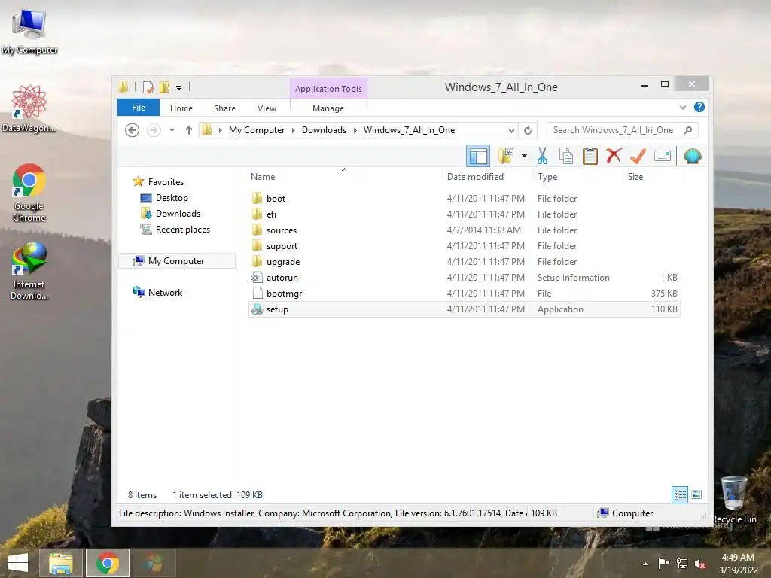This screenshot has width=771, height=578.
Task: Select the support folder
Action: pyautogui.click(x=465, y=246)
